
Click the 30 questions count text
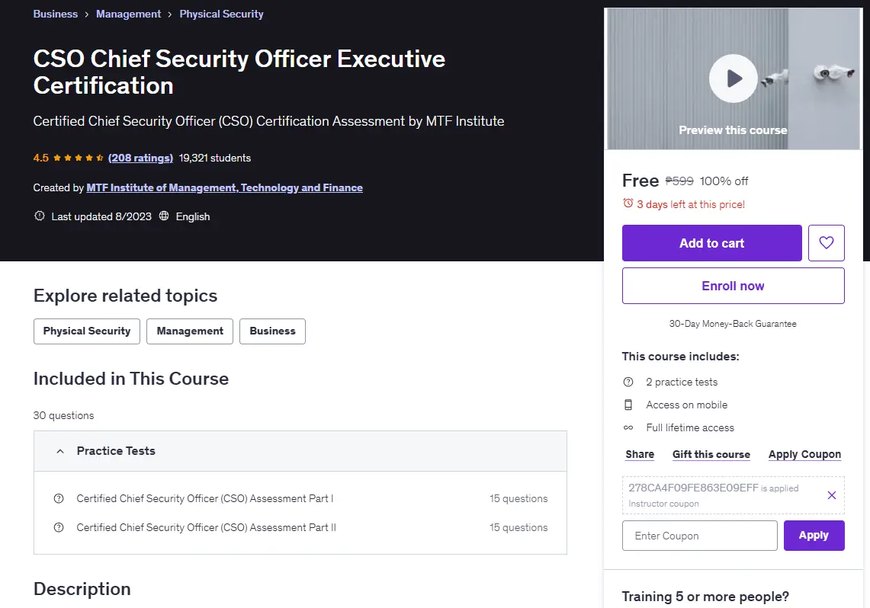tap(63, 416)
